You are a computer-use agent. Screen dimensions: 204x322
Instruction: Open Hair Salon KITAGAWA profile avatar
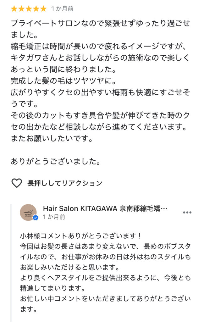tap(28, 212)
